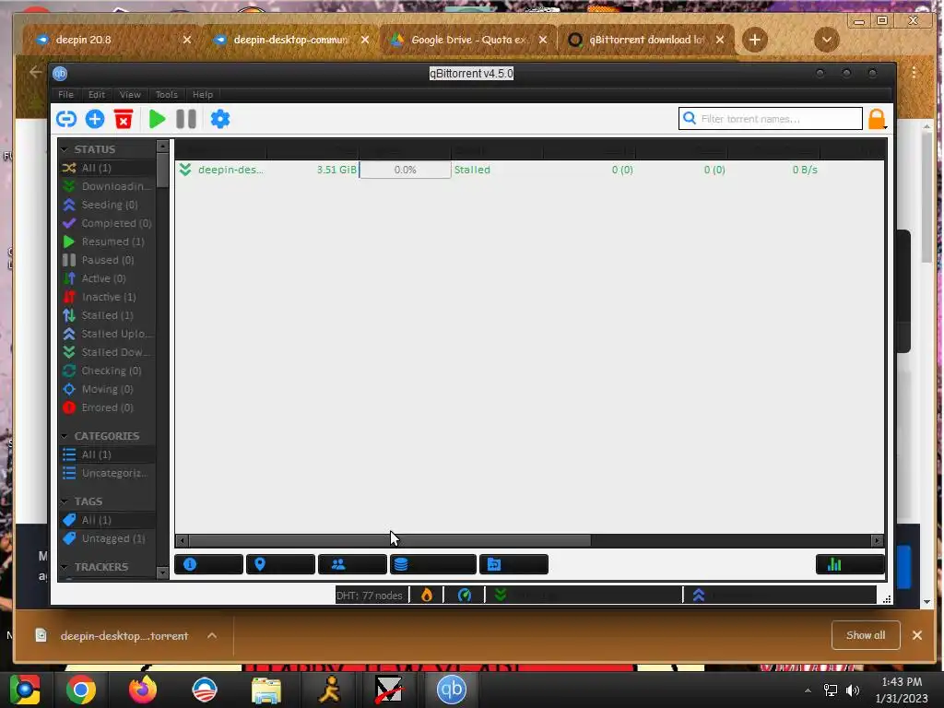Click the horizontal scrollbar of the torrent list

click(x=390, y=540)
